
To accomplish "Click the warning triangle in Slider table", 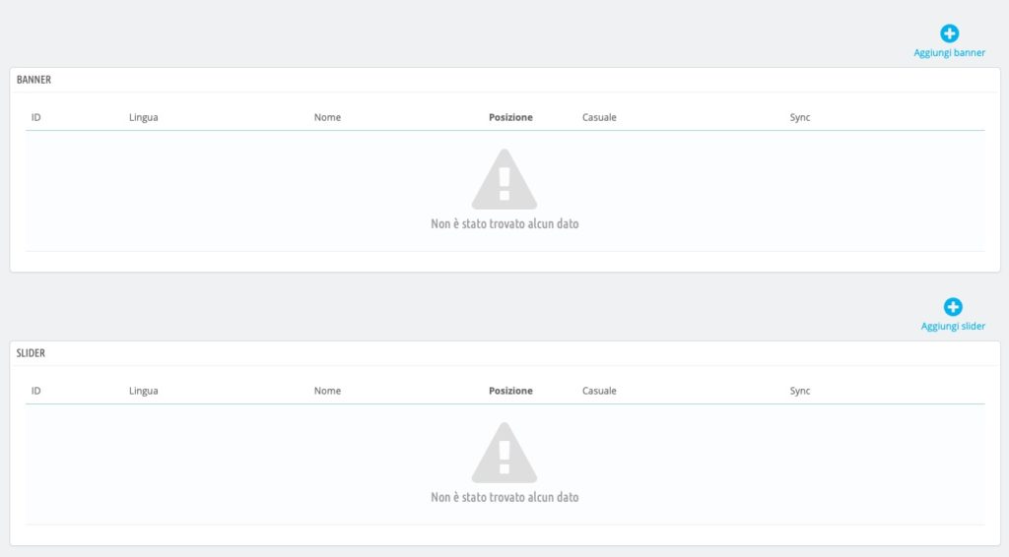I will point(504,453).
